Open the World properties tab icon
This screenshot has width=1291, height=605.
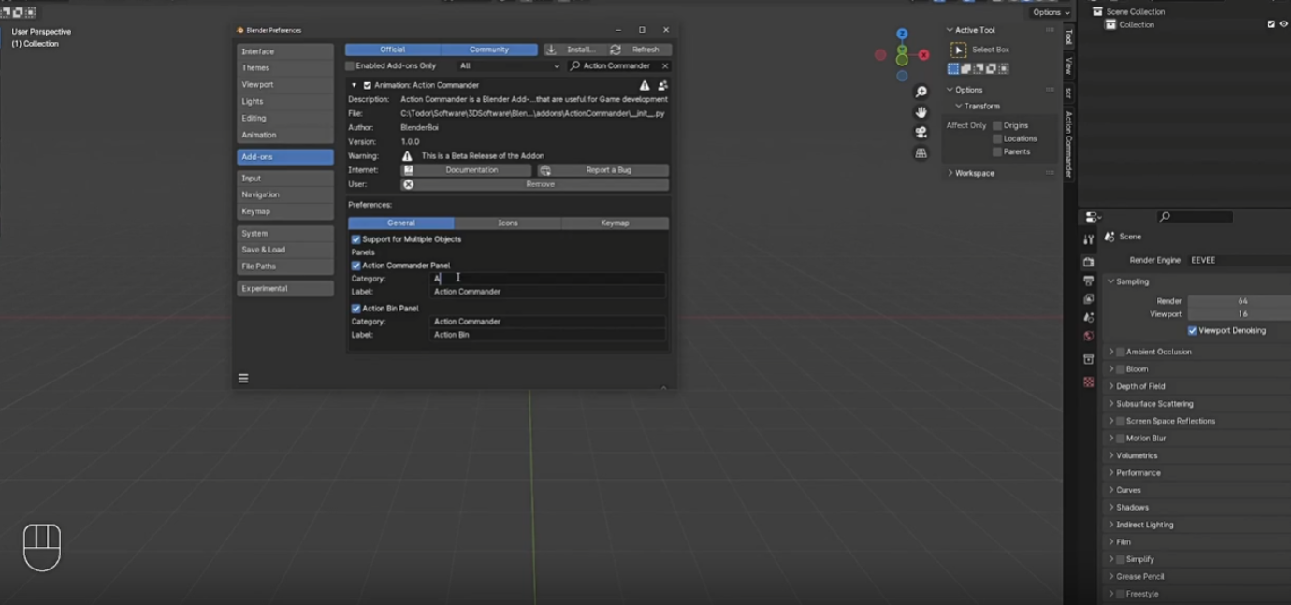1088,336
